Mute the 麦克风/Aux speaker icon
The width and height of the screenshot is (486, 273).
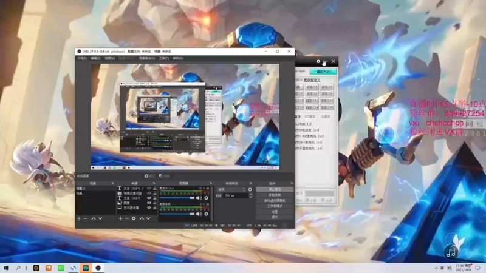[x=199, y=198]
